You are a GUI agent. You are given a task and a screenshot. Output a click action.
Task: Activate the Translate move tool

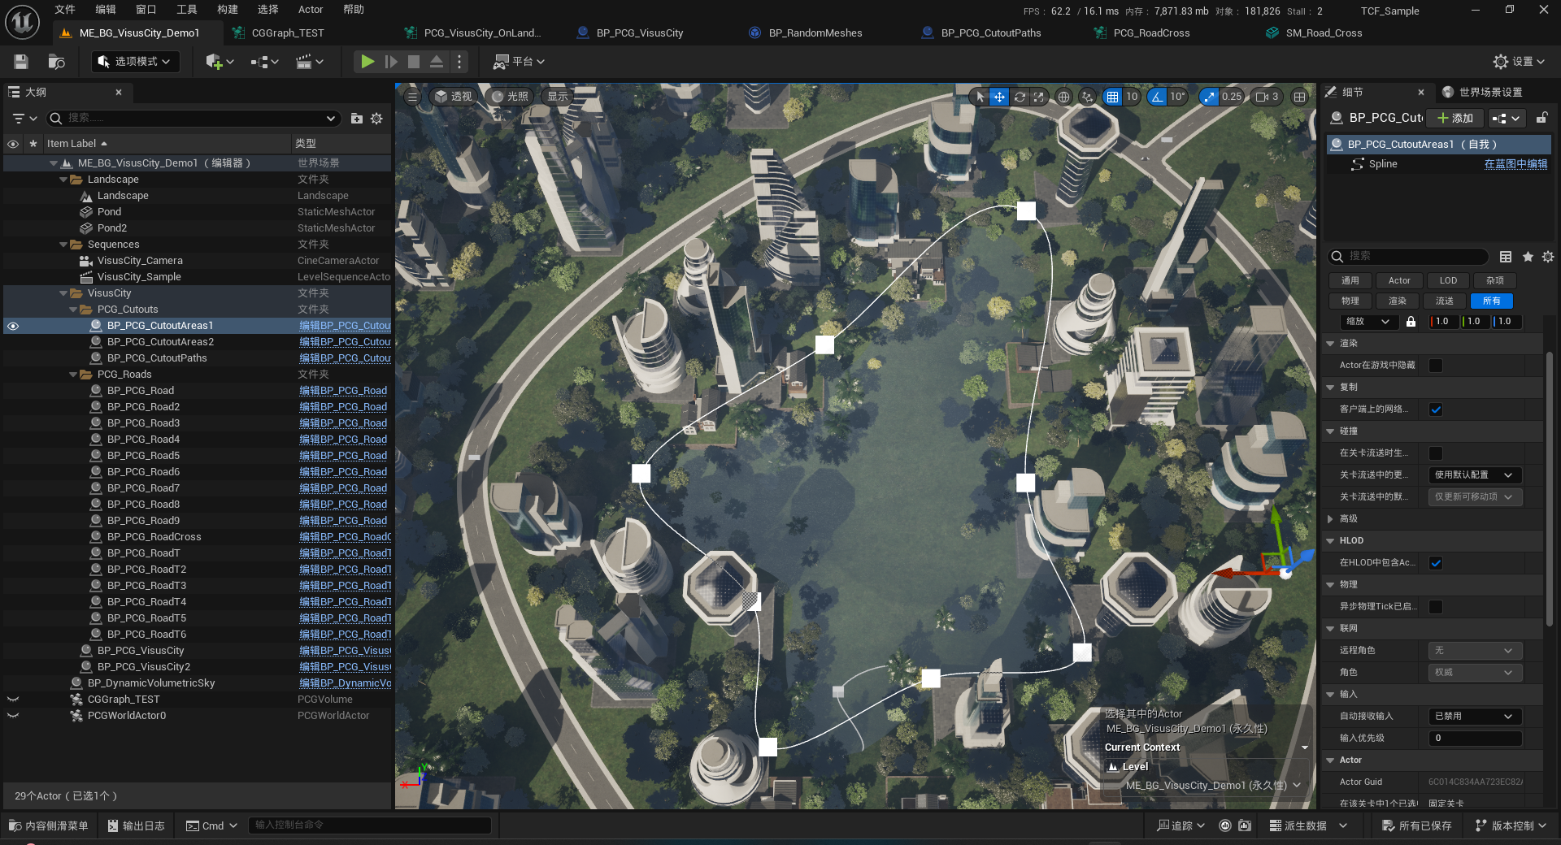coord(999,97)
